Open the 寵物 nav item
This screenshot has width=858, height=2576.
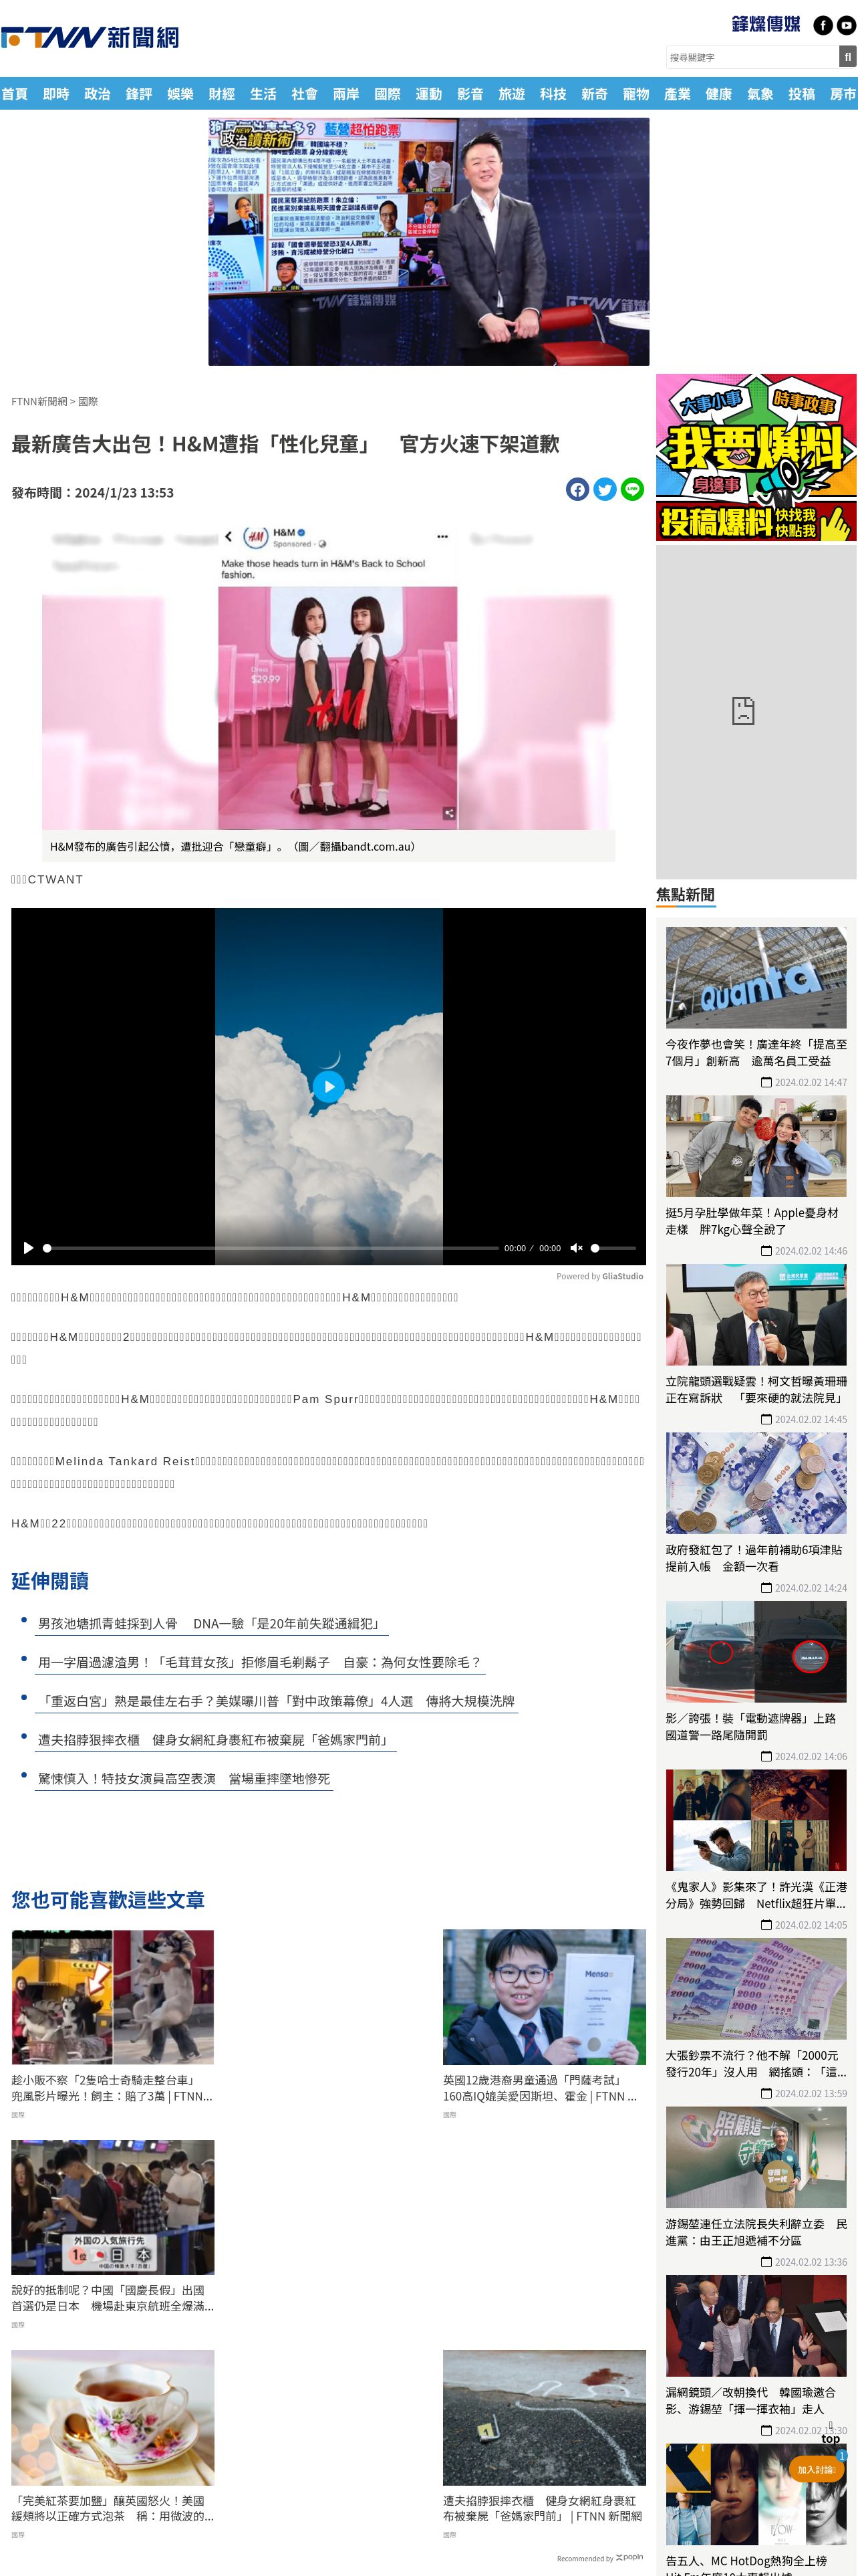click(x=636, y=94)
